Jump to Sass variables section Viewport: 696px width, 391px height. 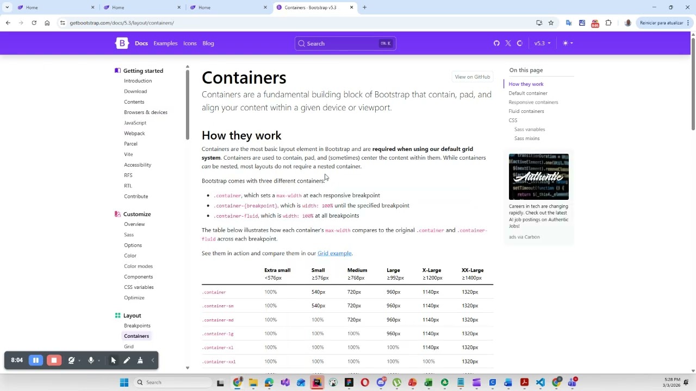click(530, 129)
